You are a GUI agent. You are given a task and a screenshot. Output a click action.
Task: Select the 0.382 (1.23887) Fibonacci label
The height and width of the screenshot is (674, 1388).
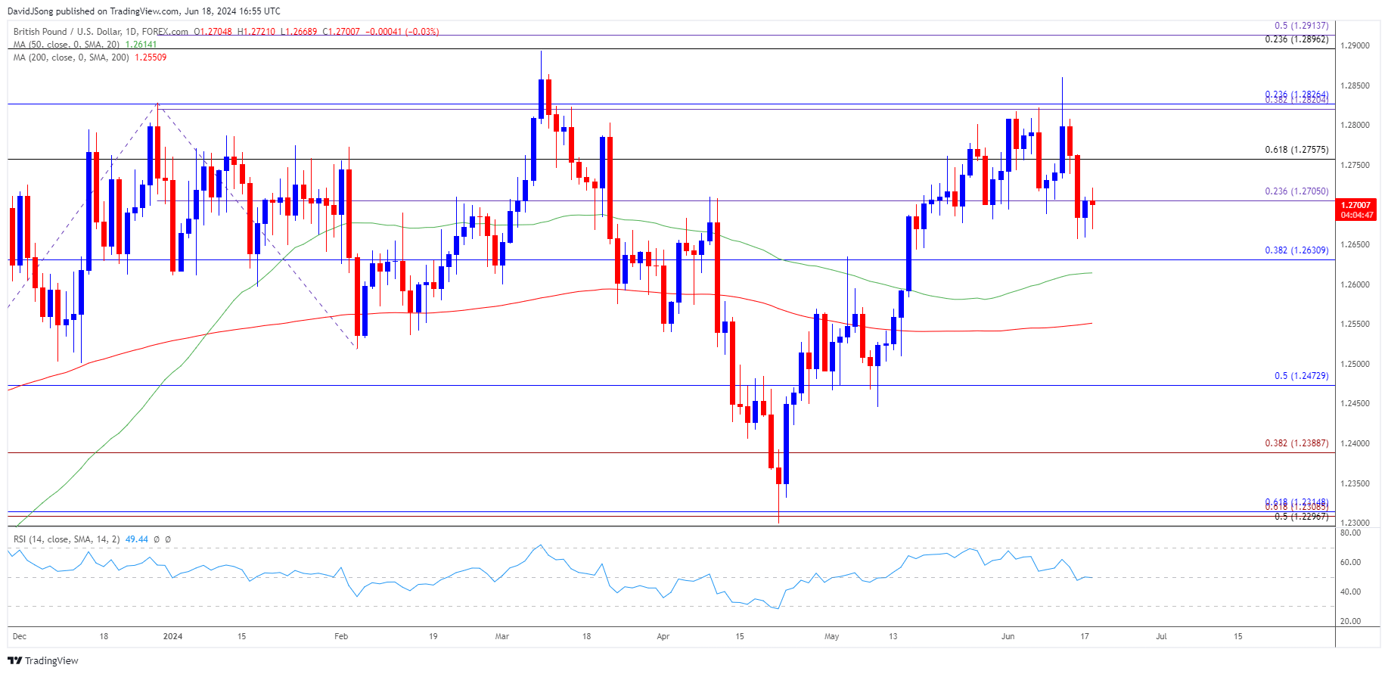tap(1296, 443)
